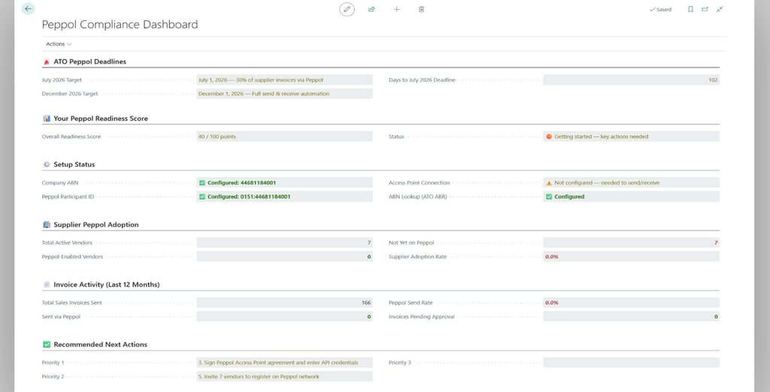Click the Company ABN configured field
Viewport: 770px width, 392px height.
pyautogui.click(x=284, y=182)
